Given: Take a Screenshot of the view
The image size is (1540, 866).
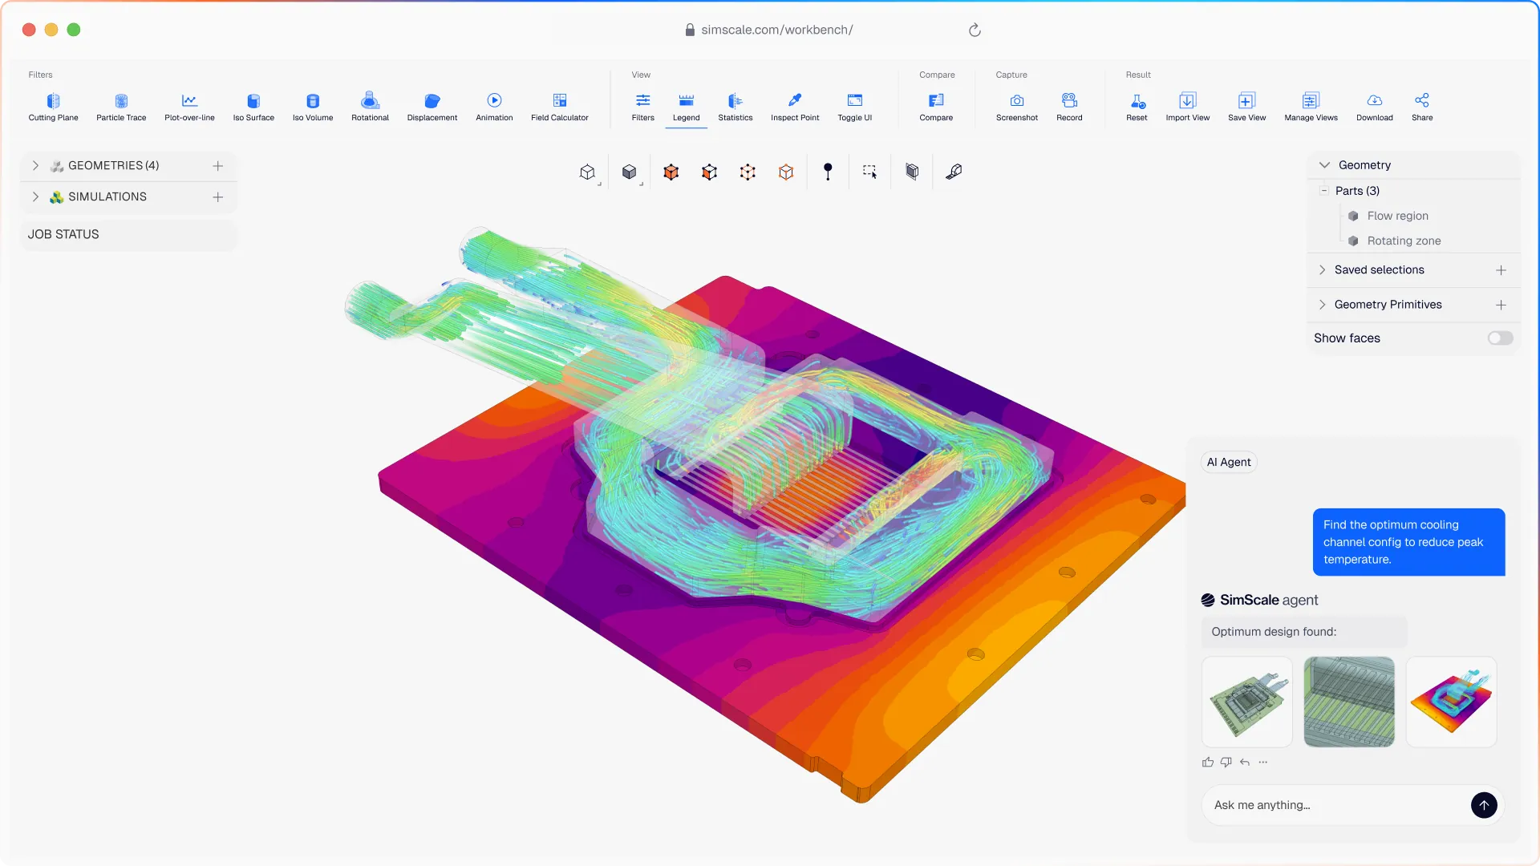Looking at the screenshot, I should [1017, 107].
